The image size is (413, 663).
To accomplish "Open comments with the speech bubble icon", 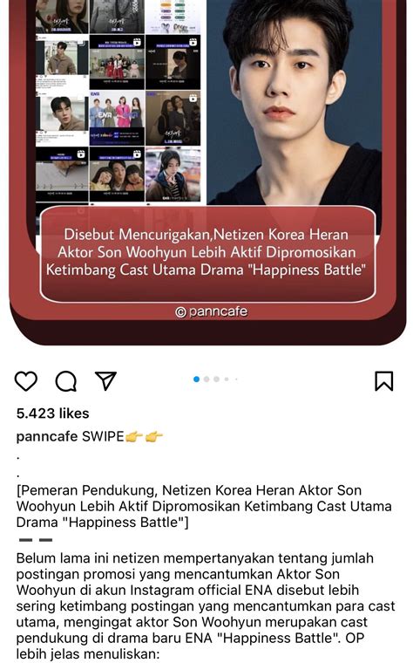I will coord(66,381).
